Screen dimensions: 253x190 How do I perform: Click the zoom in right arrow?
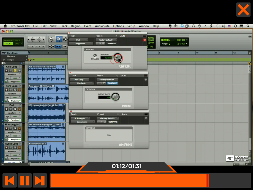(44, 39)
